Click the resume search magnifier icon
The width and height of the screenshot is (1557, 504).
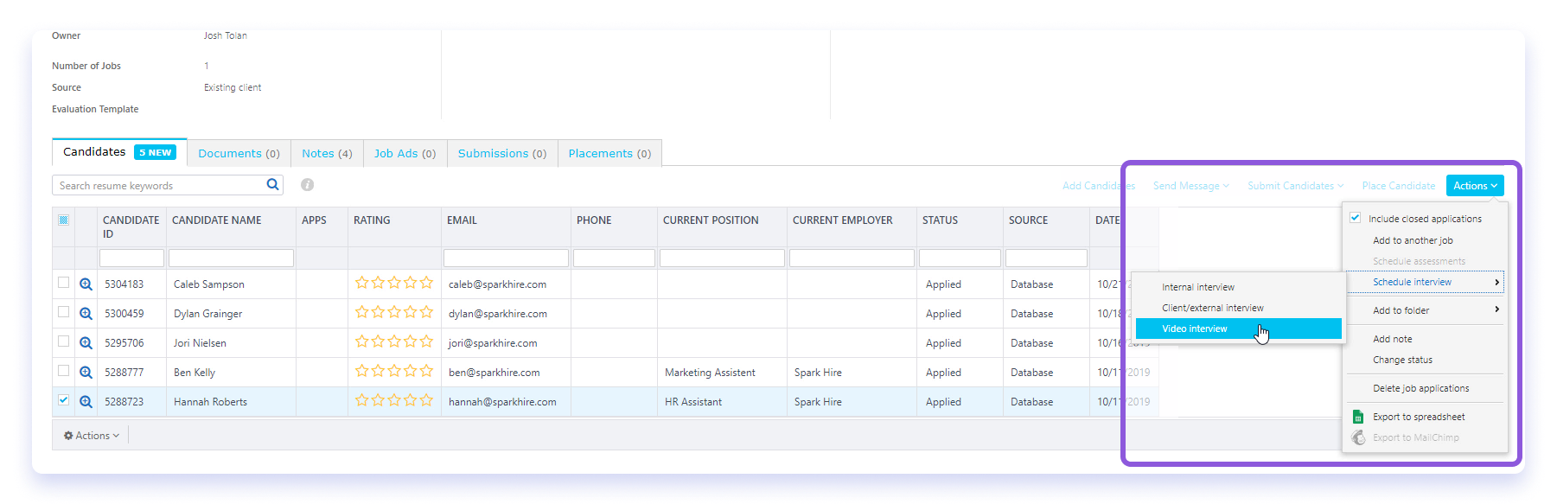click(x=272, y=184)
